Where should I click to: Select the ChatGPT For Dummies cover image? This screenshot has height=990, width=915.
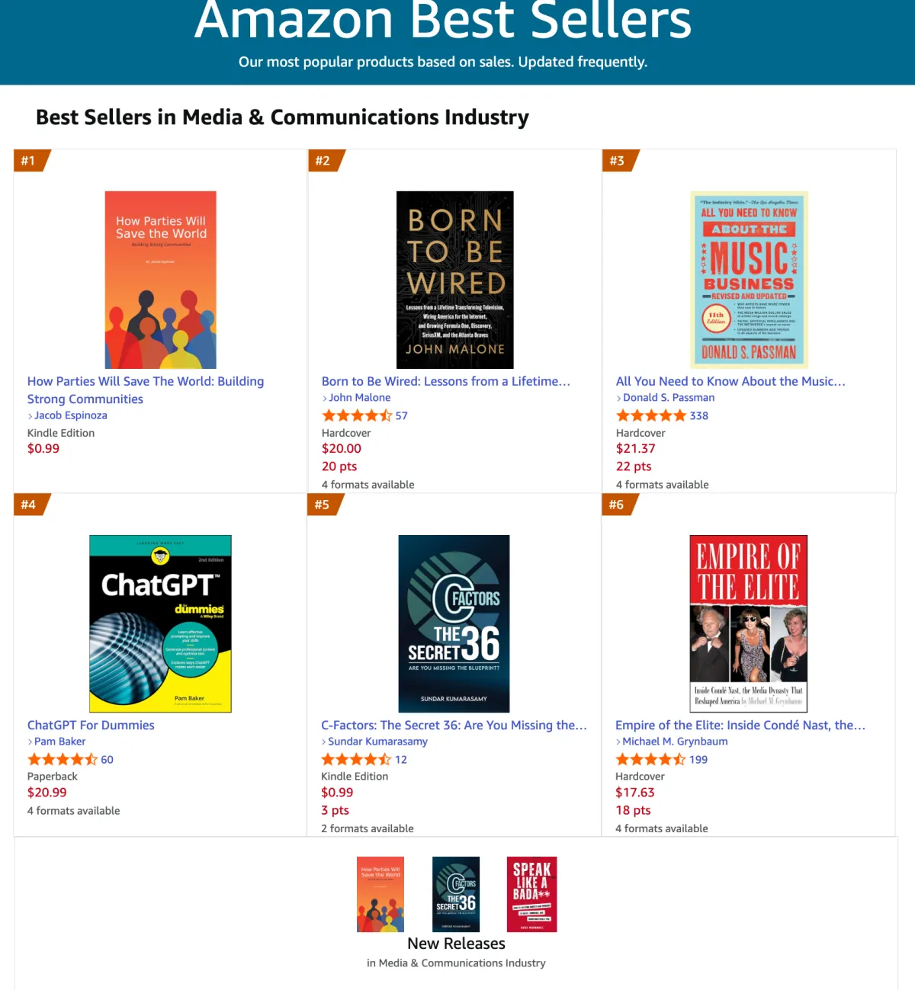click(x=160, y=623)
